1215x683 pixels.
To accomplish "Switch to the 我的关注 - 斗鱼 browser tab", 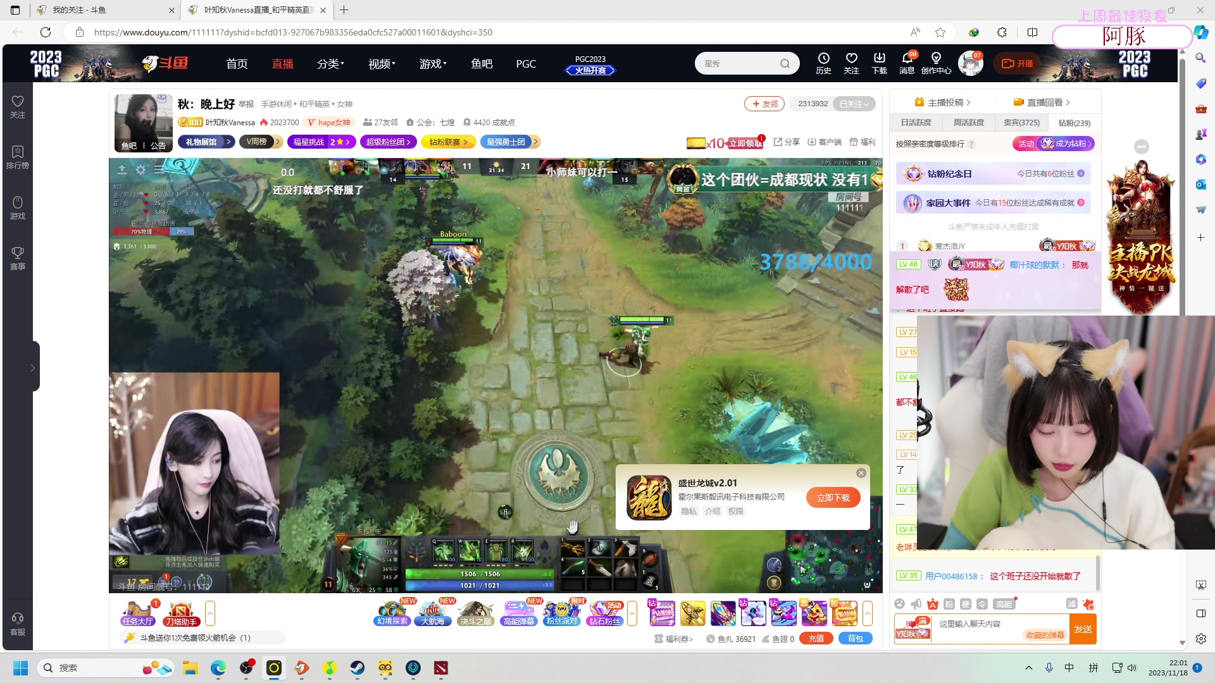I will pos(104,10).
